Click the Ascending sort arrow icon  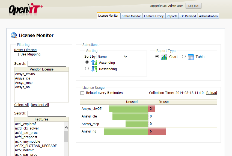pyautogui.click(x=94, y=63)
